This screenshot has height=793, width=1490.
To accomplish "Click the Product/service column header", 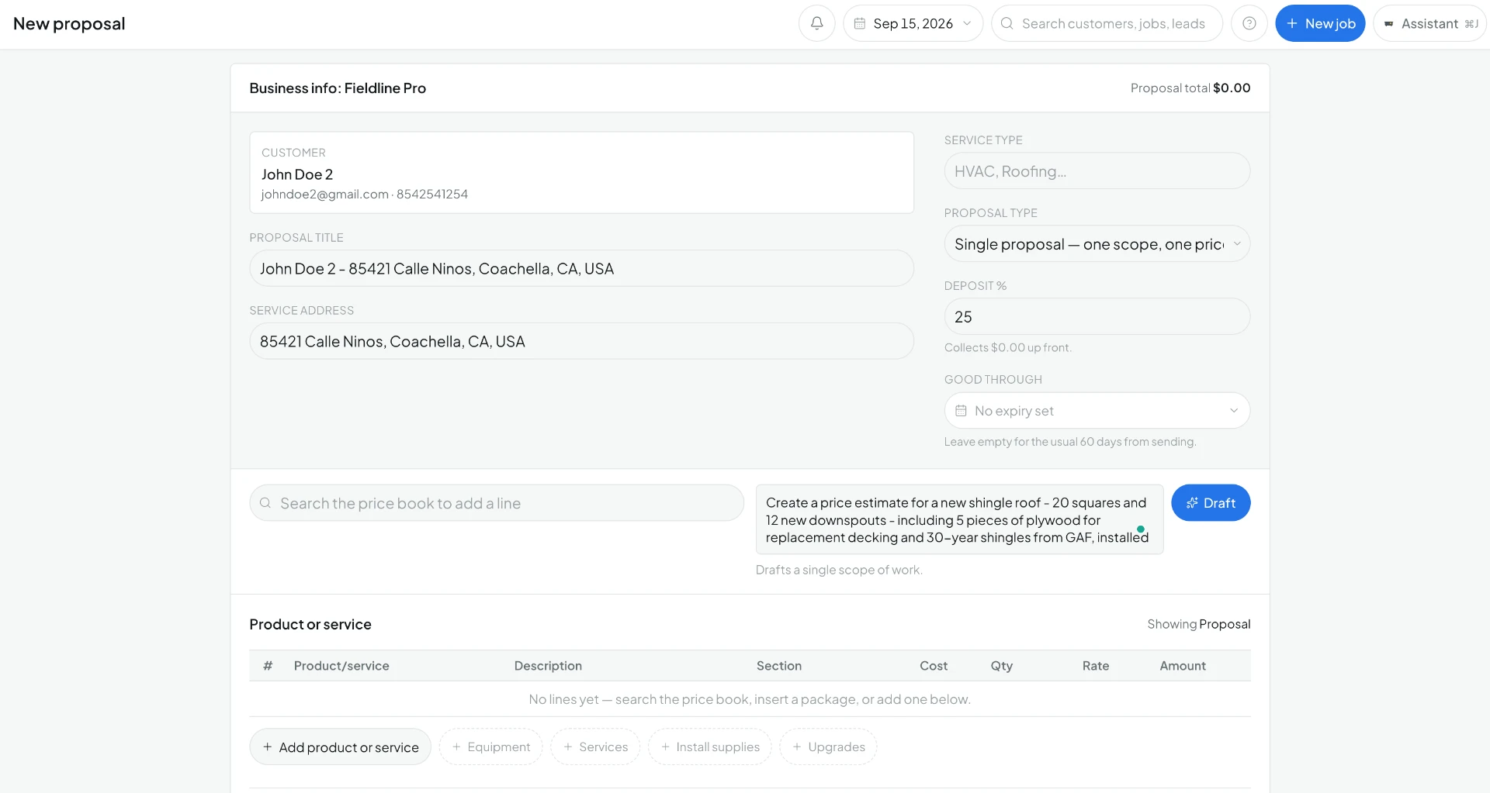I will 341,666.
